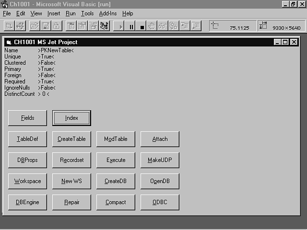Click the Fields button
Screen dimensions: 307x230
(x=28, y=118)
